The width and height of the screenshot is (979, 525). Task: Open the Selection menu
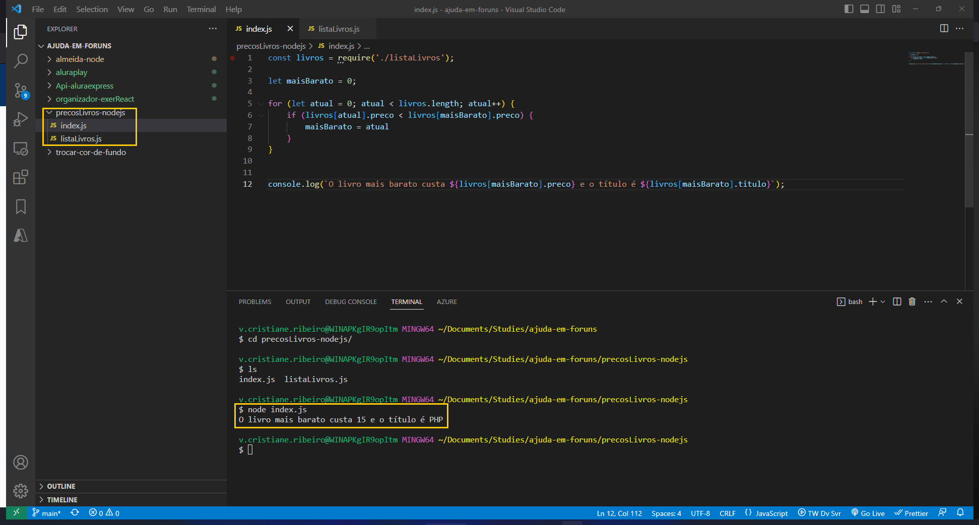tap(92, 9)
